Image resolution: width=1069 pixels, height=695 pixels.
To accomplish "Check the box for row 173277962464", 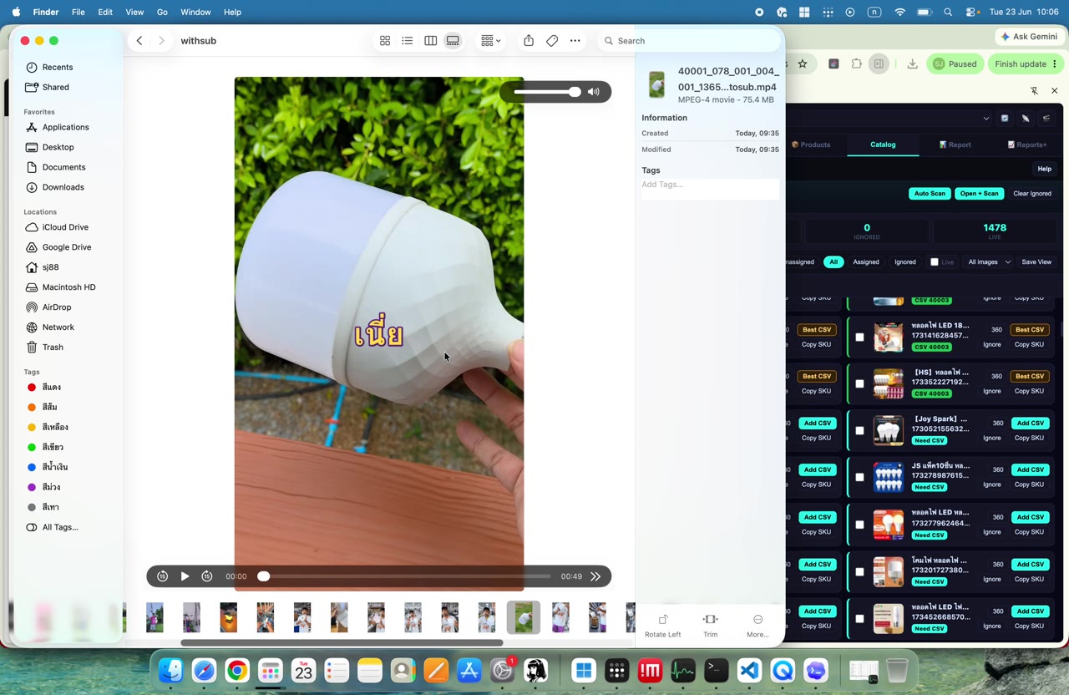I will click(859, 525).
